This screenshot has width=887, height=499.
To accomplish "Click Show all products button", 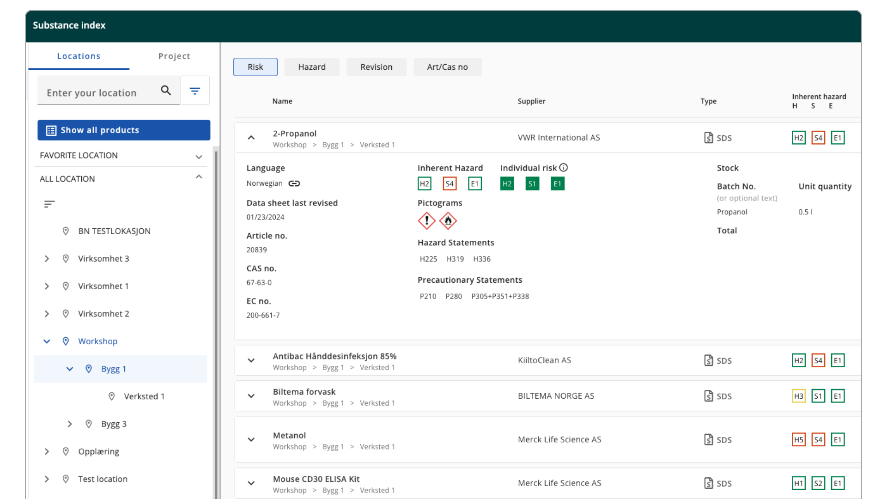I will 124,130.
